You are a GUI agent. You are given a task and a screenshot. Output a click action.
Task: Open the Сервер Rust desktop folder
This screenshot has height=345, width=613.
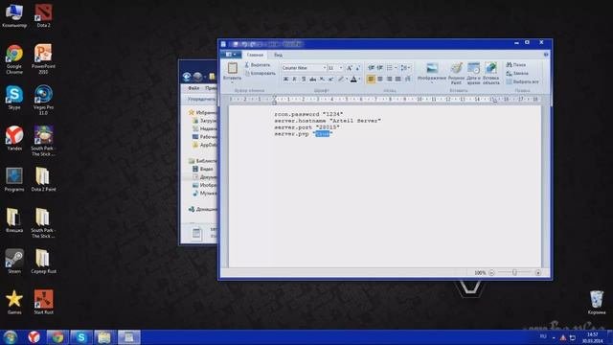click(x=43, y=262)
